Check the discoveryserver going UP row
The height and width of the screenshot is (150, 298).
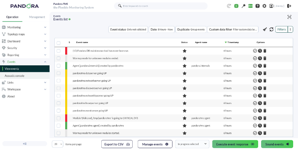[58, 88]
